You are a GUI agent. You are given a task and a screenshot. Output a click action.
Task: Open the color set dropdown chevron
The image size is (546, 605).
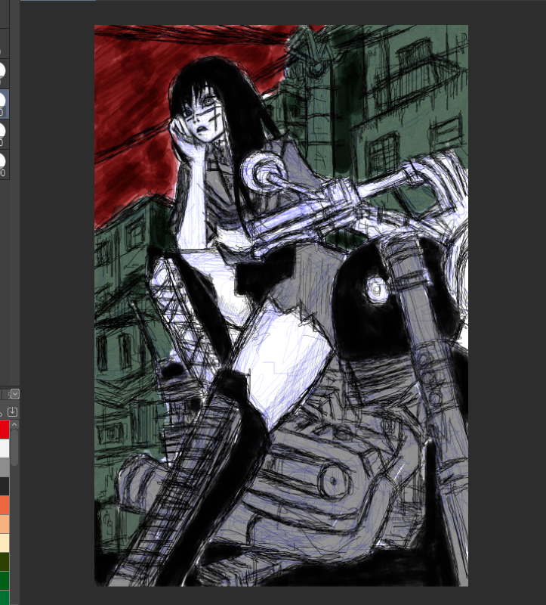coord(15,394)
